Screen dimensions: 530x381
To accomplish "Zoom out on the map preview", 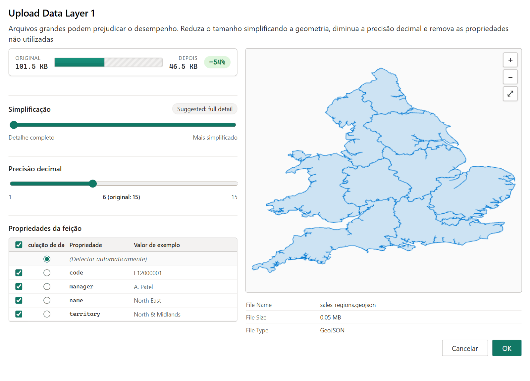I will pos(510,77).
